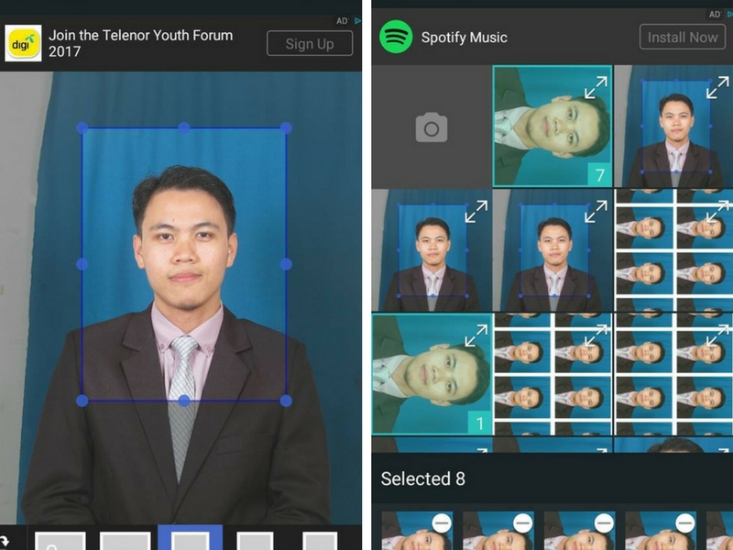Image resolution: width=733 pixels, height=550 pixels.
Task: Select the left upright portrait in second row
Action: tap(432, 250)
